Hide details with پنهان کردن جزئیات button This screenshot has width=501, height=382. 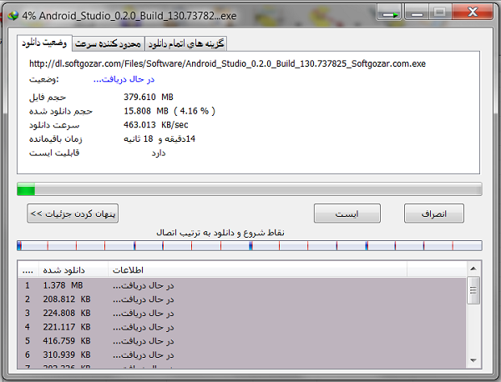73,214
